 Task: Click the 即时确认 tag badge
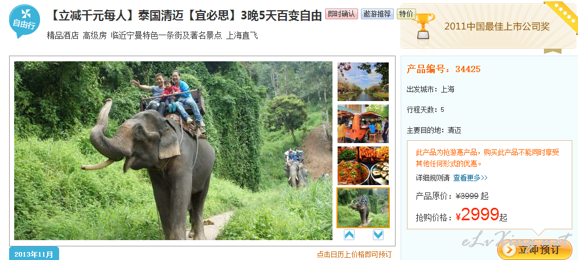pos(342,14)
